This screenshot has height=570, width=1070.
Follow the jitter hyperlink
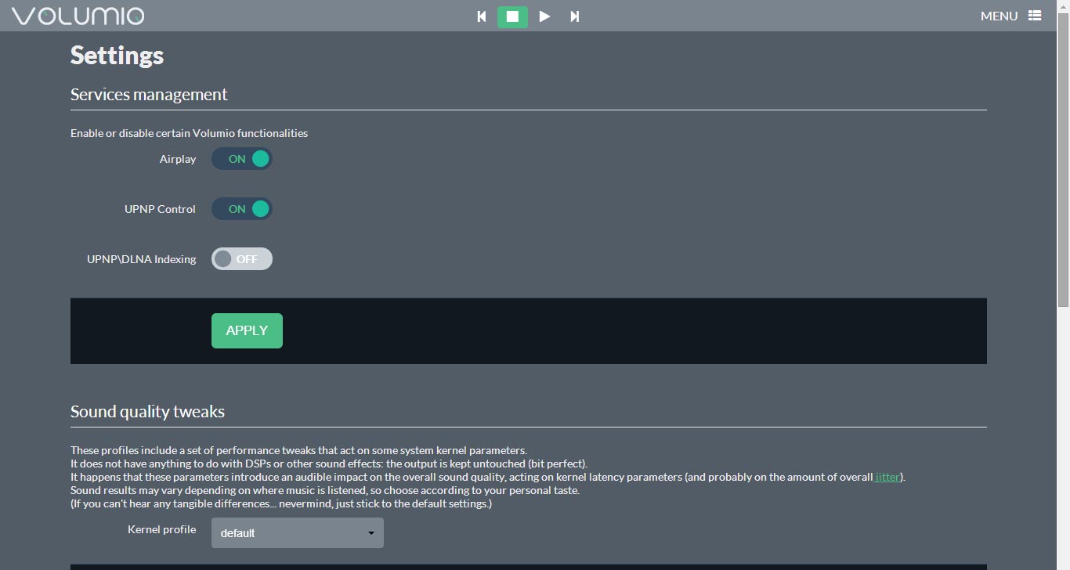point(887,477)
